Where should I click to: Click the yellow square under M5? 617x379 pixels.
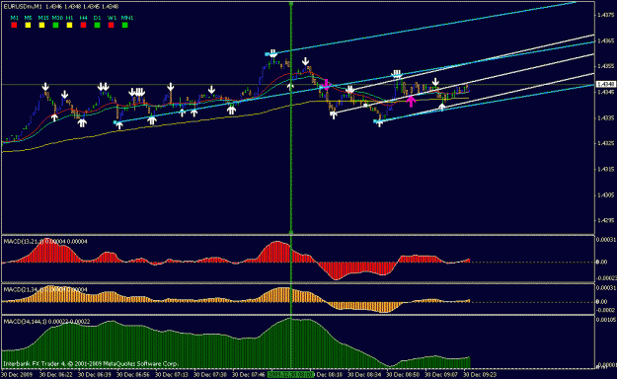coord(28,25)
